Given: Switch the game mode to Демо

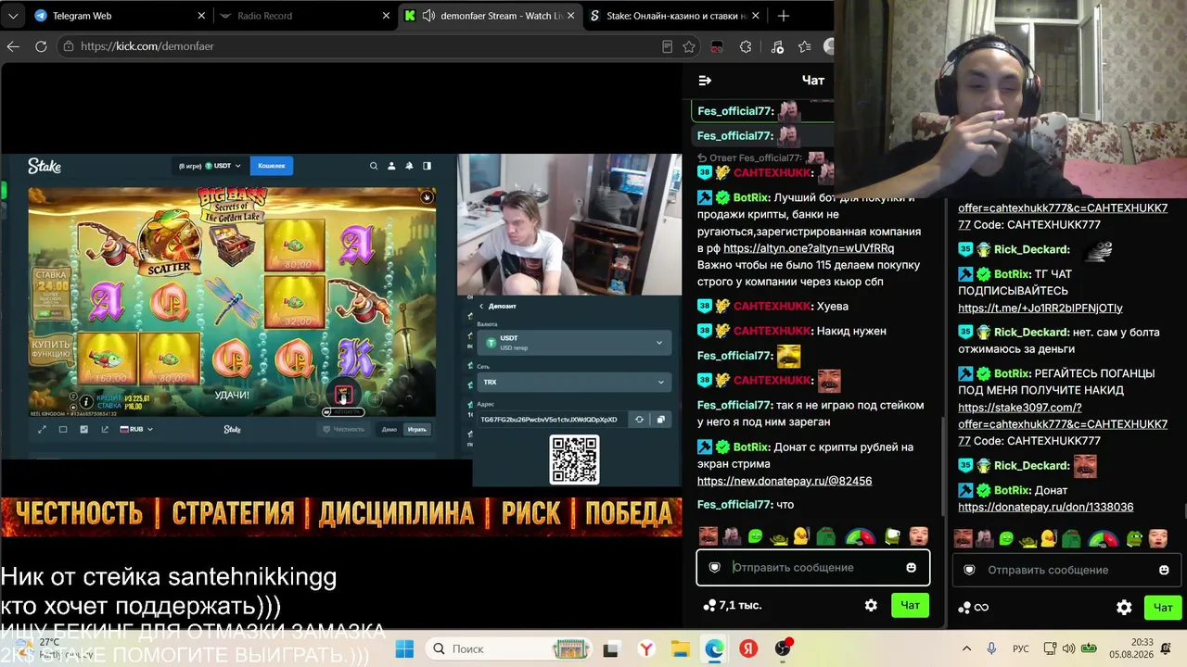Looking at the screenshot, I should (389, 429).
